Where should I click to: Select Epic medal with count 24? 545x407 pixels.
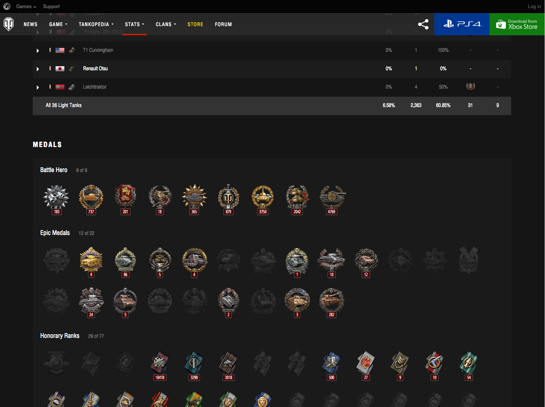(91, 303)
